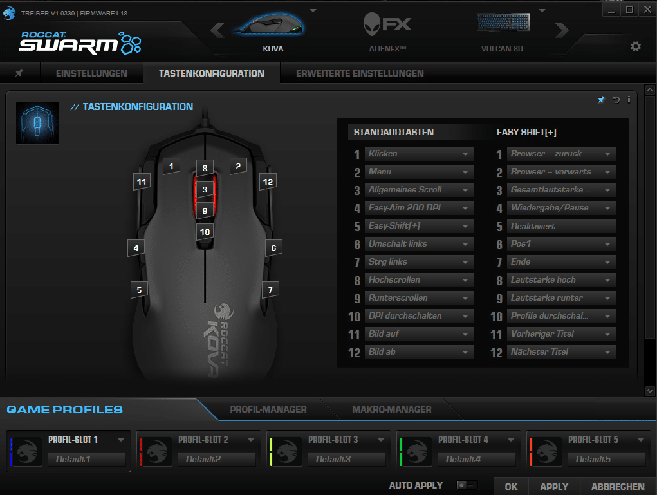Viewport: 657px width, 495px height.
Task: Click the Abbrechen button
Action: (618, 487)
